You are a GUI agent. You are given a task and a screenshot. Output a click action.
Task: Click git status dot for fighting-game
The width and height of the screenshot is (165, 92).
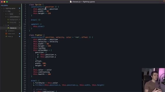[20, 8]
